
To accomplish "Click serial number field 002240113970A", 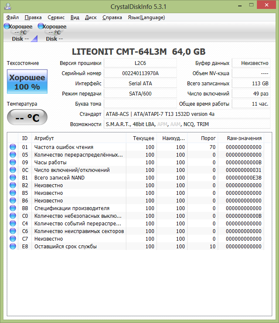I will [x=140, y=73].
